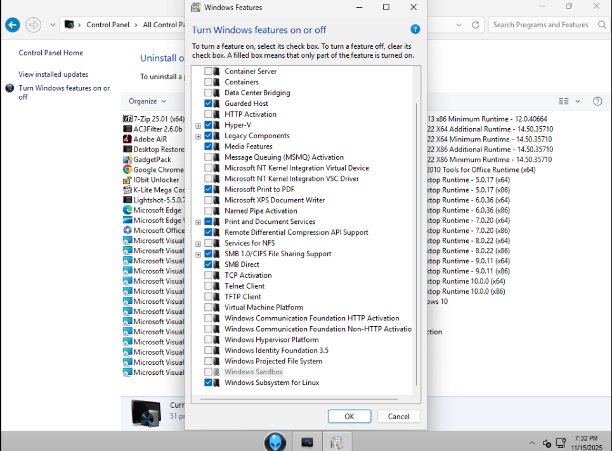Select the Windows Sandbox row
Viewport: 612px width, 451px height.
coord(253,372)
